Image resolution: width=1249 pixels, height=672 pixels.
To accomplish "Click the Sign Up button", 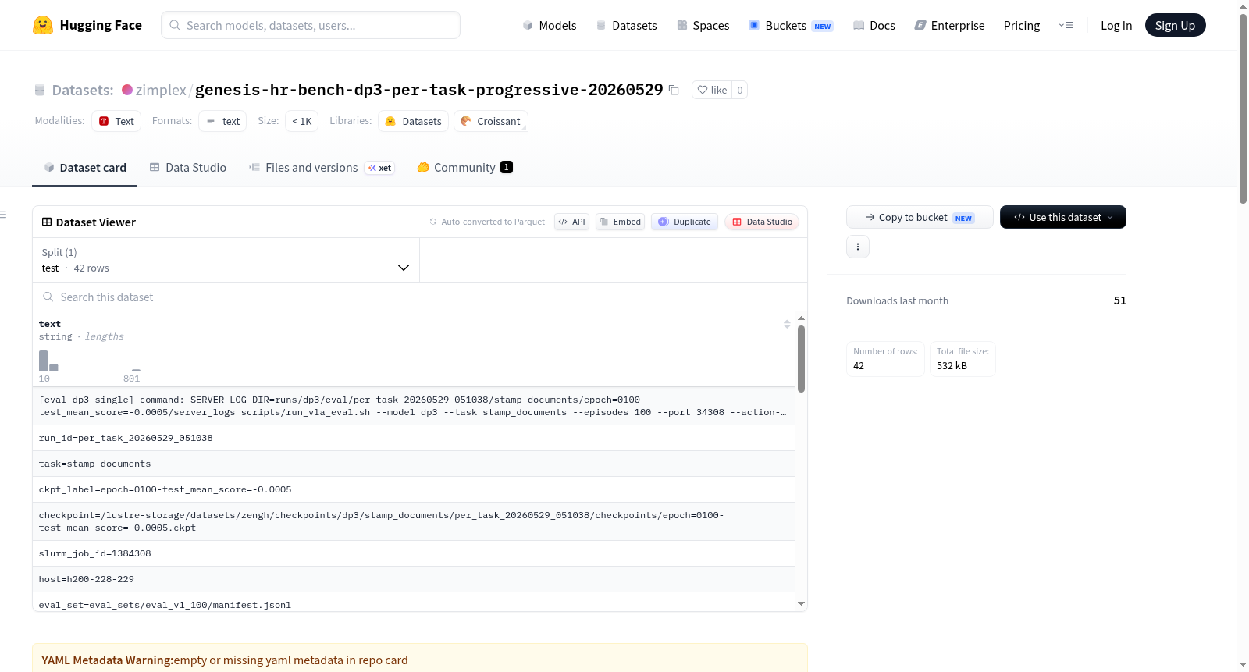I will [x=1175, y=25].
